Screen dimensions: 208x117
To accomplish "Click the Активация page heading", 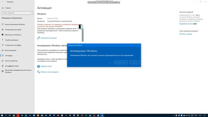I will click(44, 8).
